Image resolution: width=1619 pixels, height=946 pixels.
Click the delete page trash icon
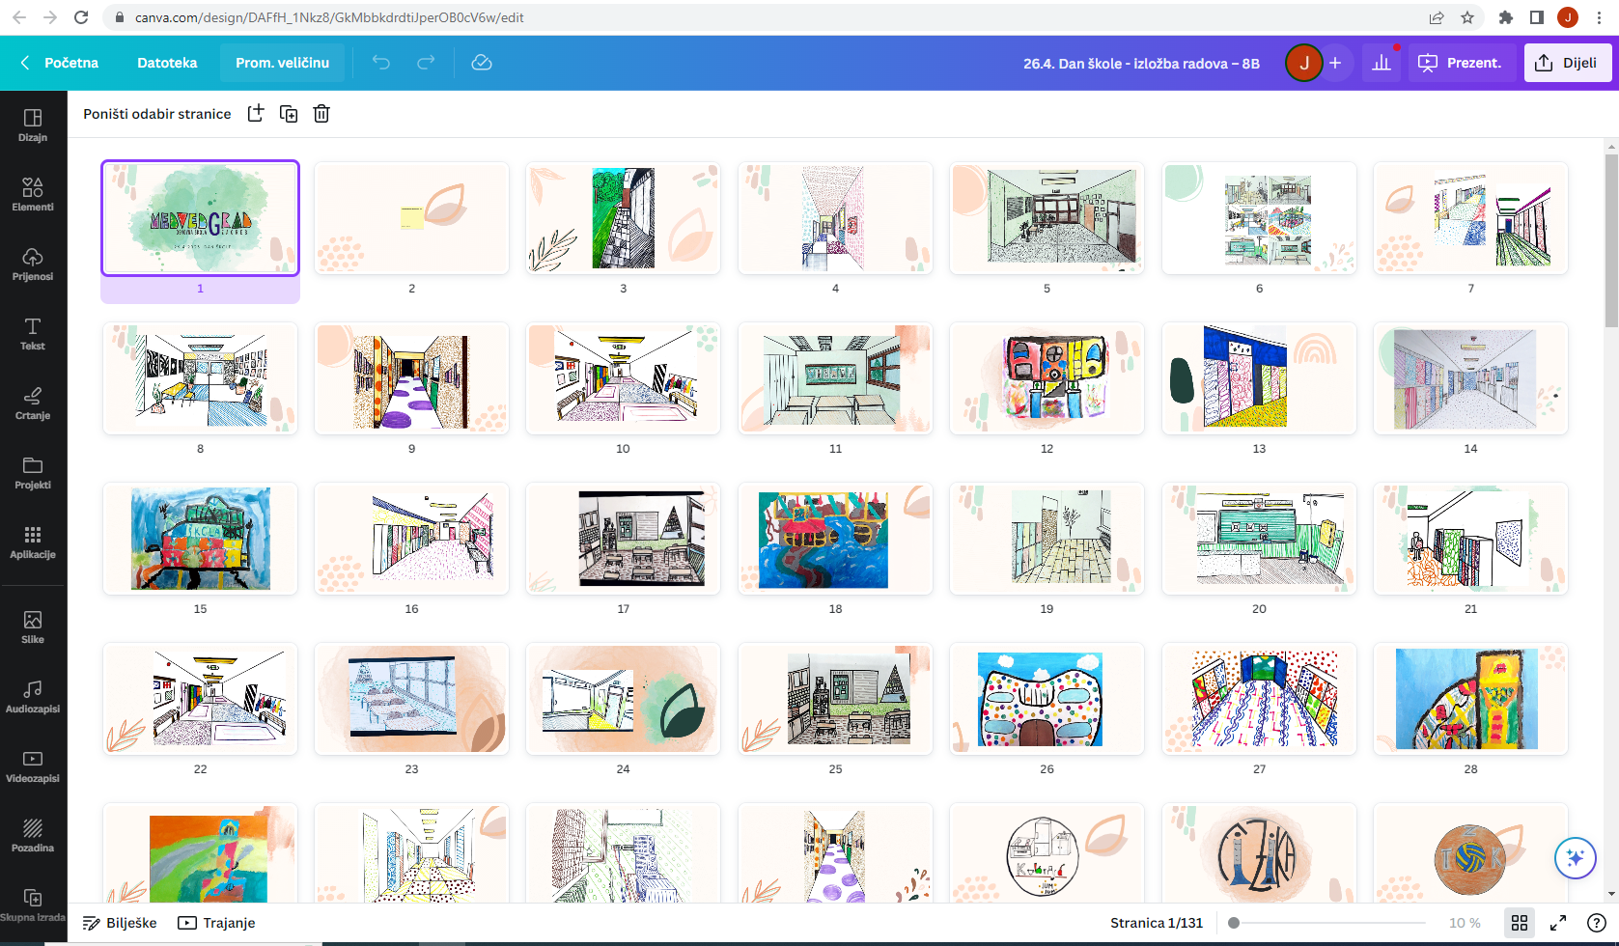click(x=321, y=114)
